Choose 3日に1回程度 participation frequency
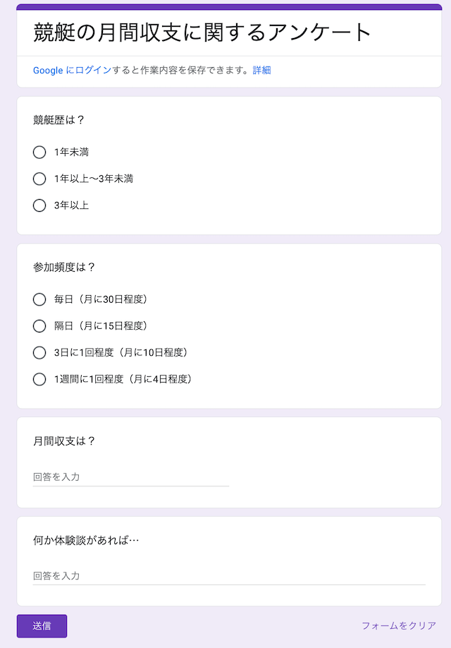The height and width of the screenshot is (648, 451). click(x=39, y=352)
